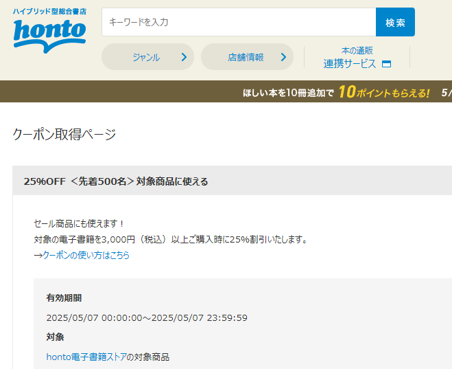Open the 店舗情報 store info menu
The image size is (452, 369).
pos(247,57)
